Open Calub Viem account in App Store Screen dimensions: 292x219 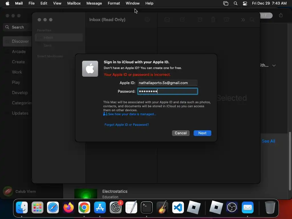(19, 191)
